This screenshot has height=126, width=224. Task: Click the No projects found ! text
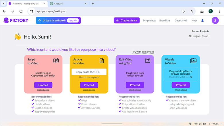pyautogui.click(x=199, y=36)
